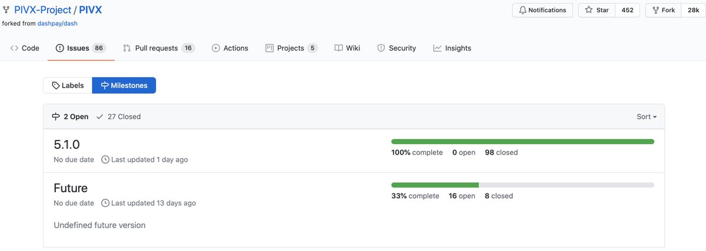706x251 pixels.
Task: Click the Issues circle-exclamation icon
Action: click(59, 48)
